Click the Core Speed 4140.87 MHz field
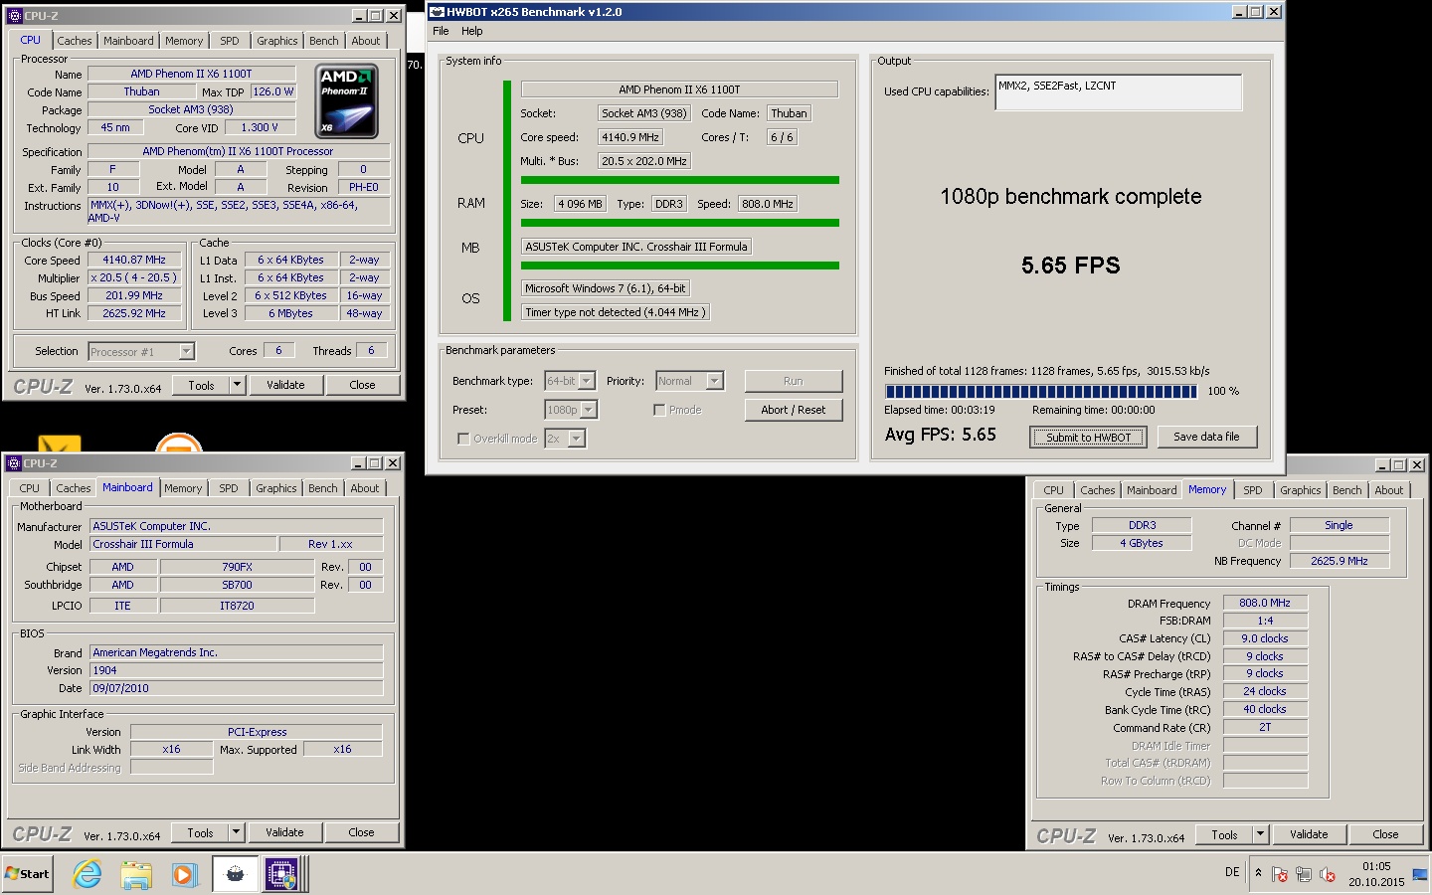 (135, 260)
